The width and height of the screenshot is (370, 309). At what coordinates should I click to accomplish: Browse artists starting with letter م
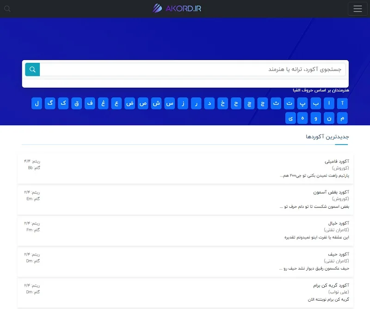(x=342, y=118)
